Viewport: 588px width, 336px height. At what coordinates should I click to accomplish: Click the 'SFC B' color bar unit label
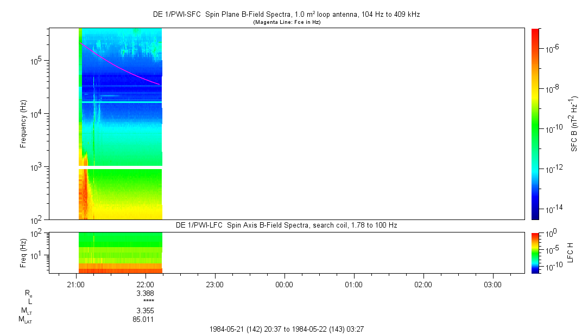[x=574, y=124]
